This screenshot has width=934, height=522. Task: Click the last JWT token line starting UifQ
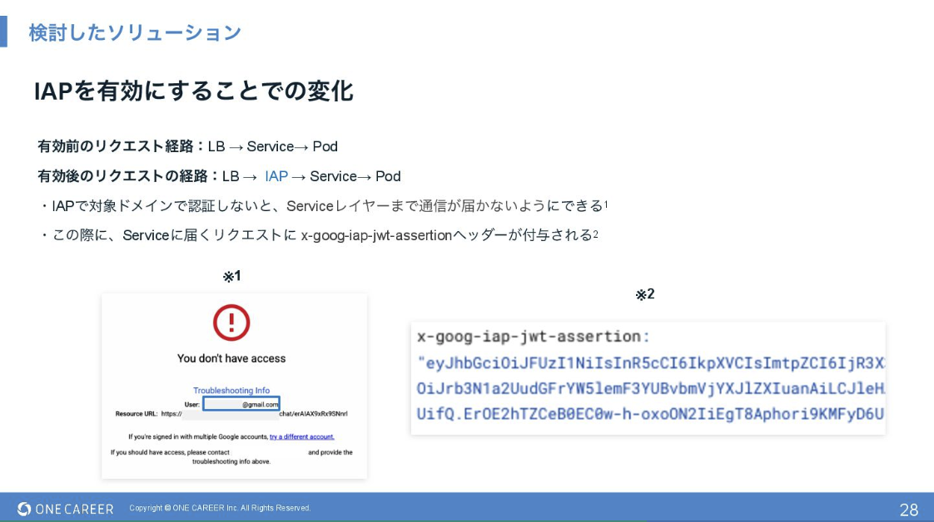(x=649, y=413)
